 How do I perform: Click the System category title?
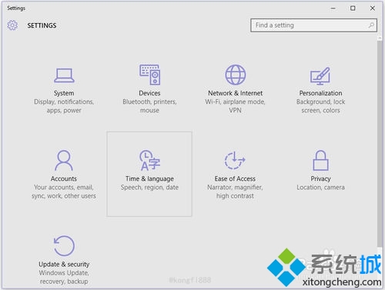[x=64, y=93]
